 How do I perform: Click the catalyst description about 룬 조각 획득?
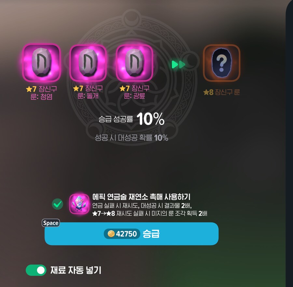150,213
